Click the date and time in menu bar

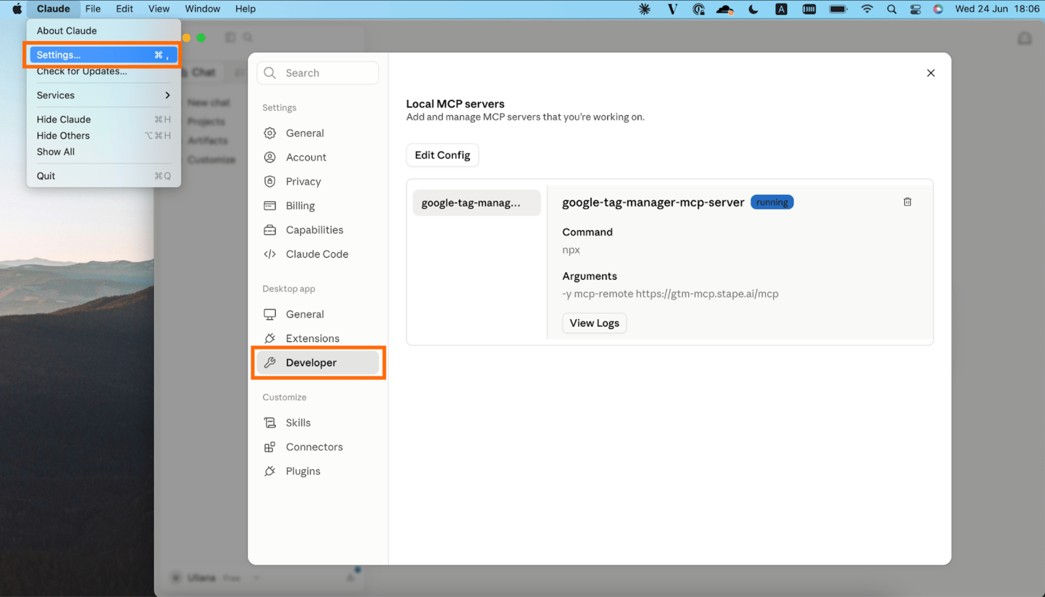[x=998, y=9]
